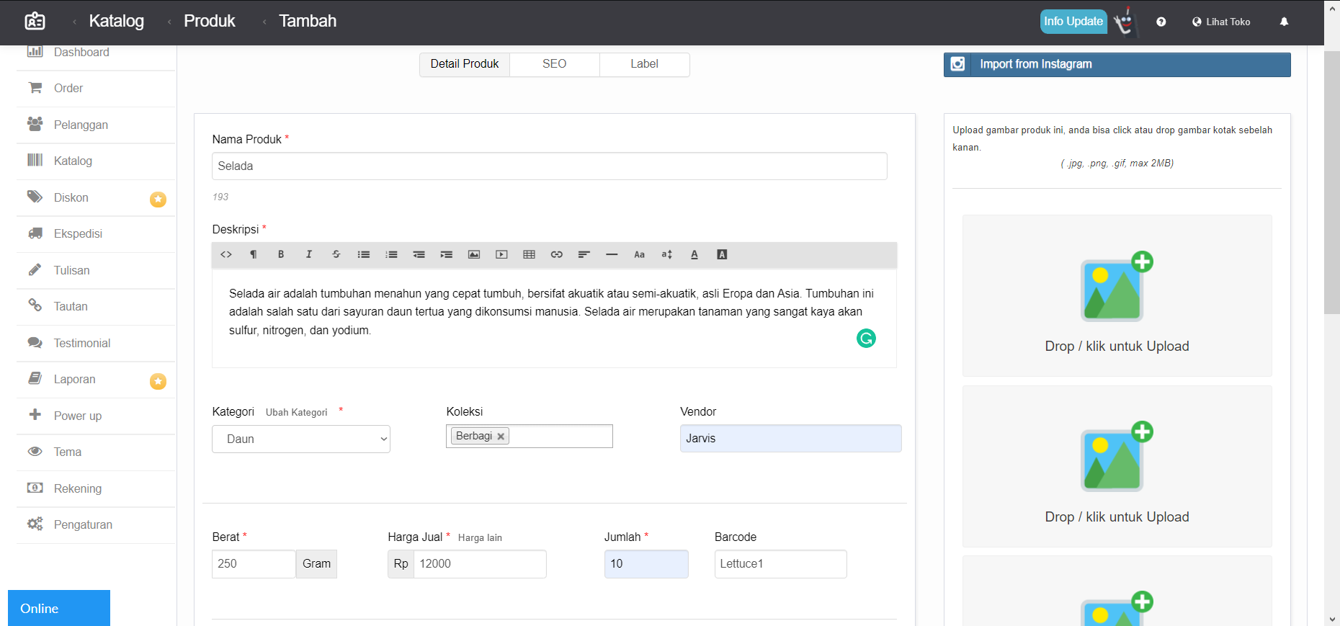Click the Online chat status button
This screenshot has height=626, width=1340.
coord(59,608)
